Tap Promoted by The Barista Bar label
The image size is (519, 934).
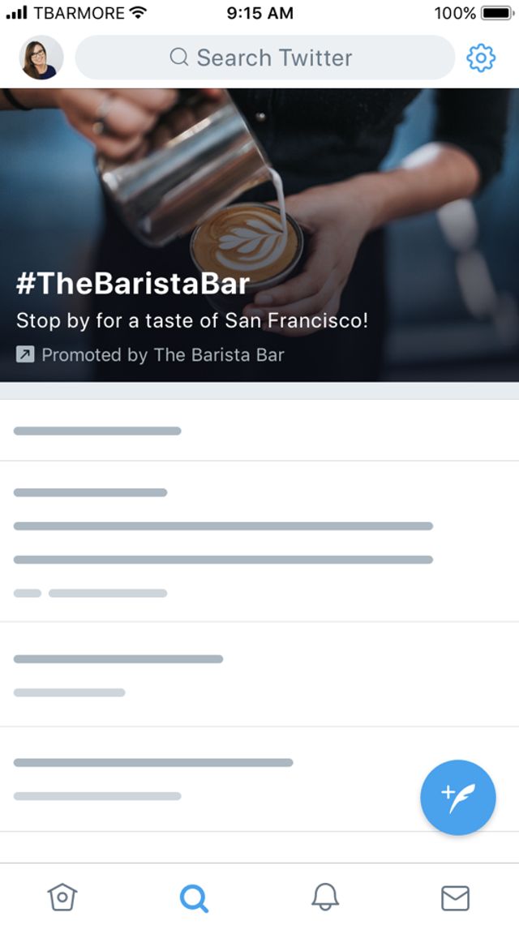pos(162,354)
